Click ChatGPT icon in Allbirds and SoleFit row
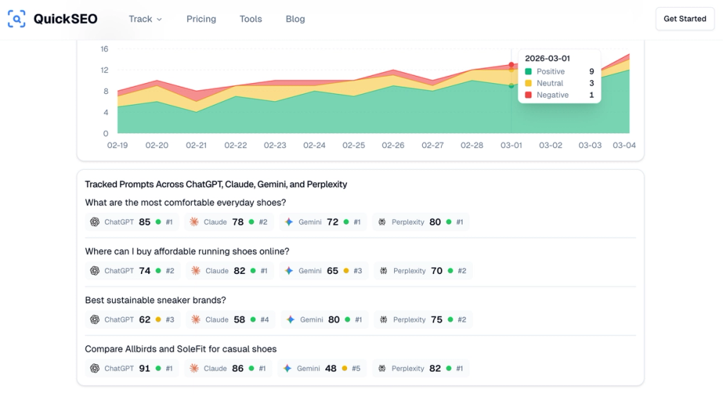 95,369
